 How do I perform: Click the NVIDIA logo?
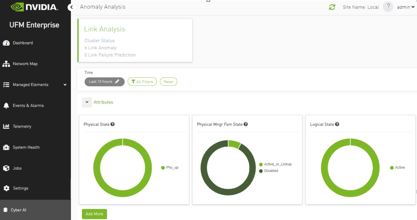tap(34, 7)
